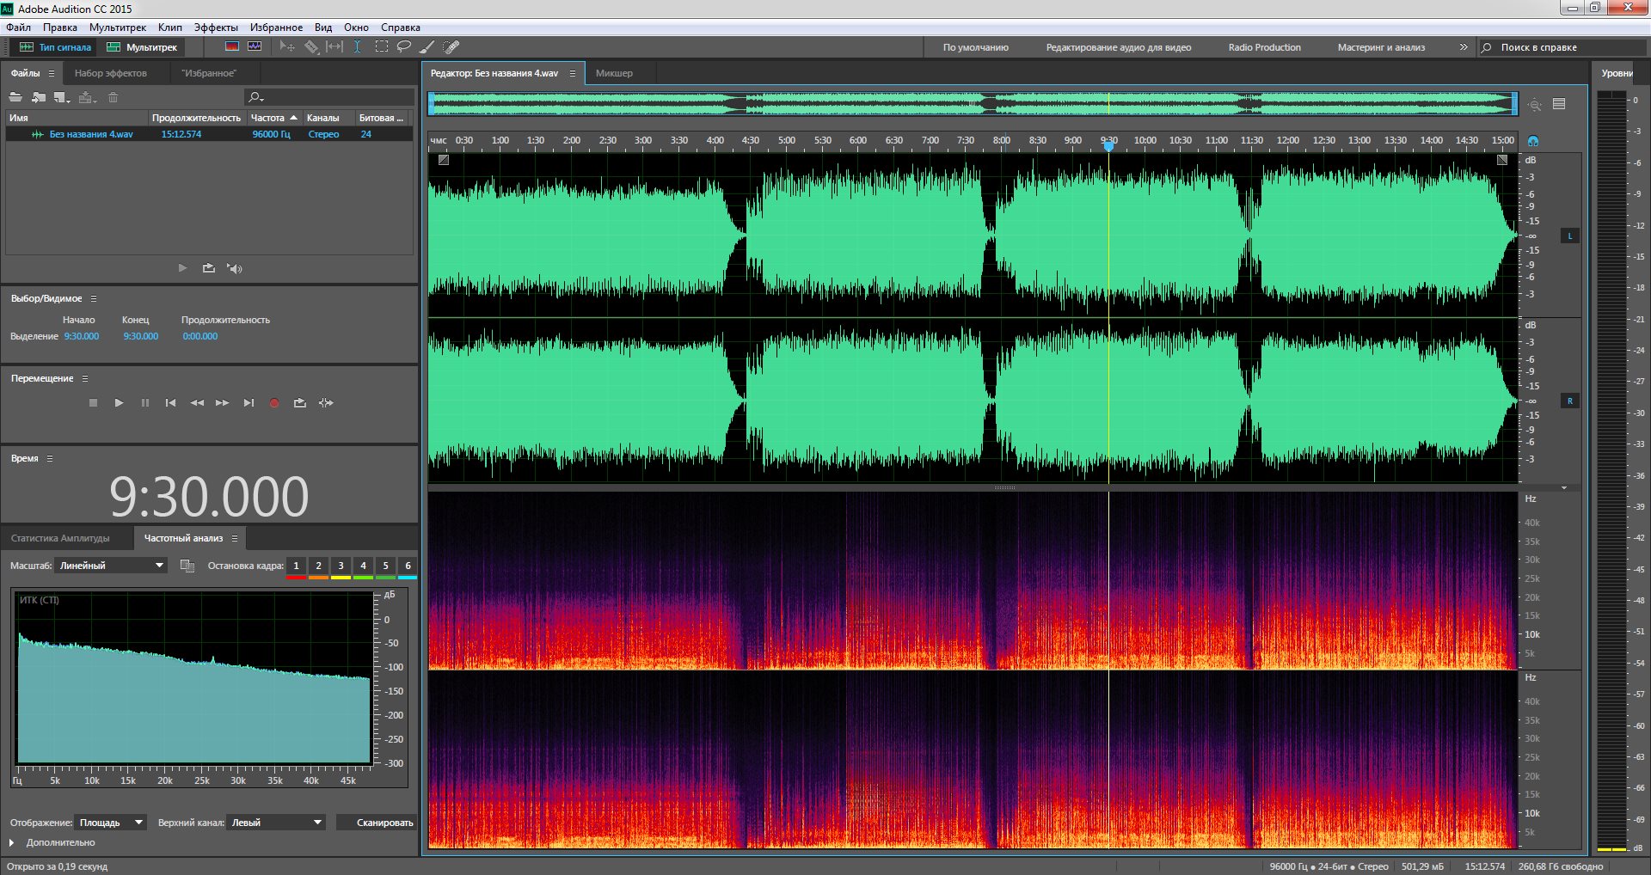Click Stop in transport panel

click(x=93, y=402)
